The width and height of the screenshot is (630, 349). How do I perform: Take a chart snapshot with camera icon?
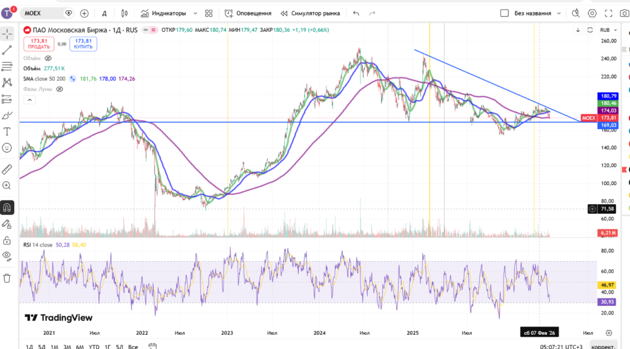(624, 14)
